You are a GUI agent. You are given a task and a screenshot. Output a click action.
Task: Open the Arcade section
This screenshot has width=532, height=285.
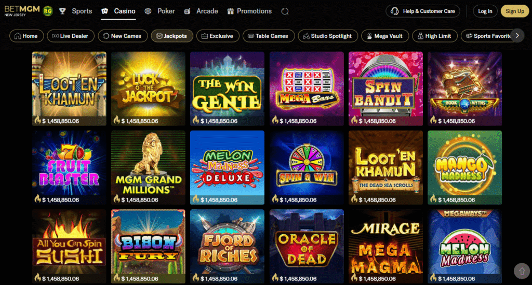coord(201,11)
